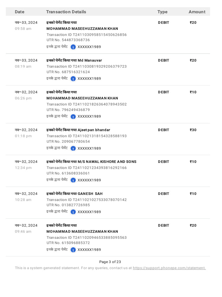Click the Type column header
This screenshot has width=222, height=297.
(x=162, y=12)
